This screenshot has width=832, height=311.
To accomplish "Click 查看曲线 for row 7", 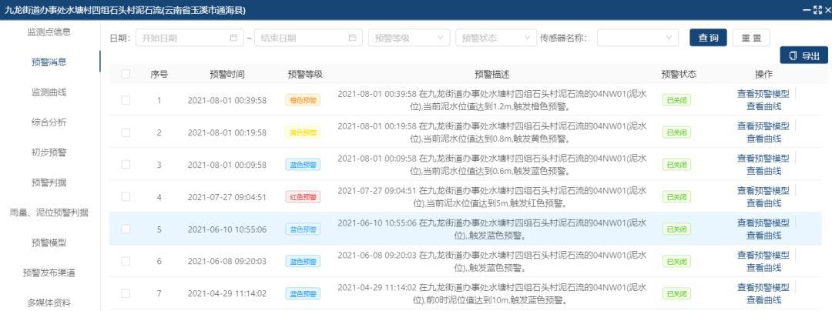I will click(x=763, y=300).
